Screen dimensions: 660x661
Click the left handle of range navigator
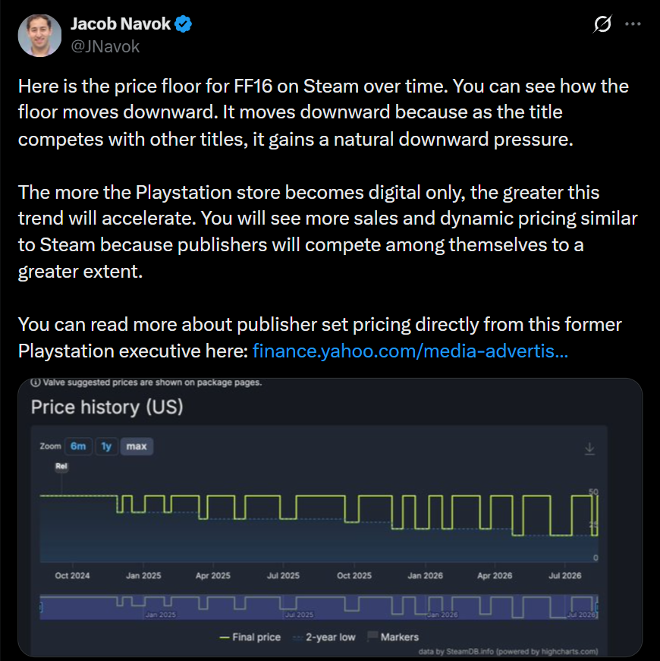click(x=41, y=607)
